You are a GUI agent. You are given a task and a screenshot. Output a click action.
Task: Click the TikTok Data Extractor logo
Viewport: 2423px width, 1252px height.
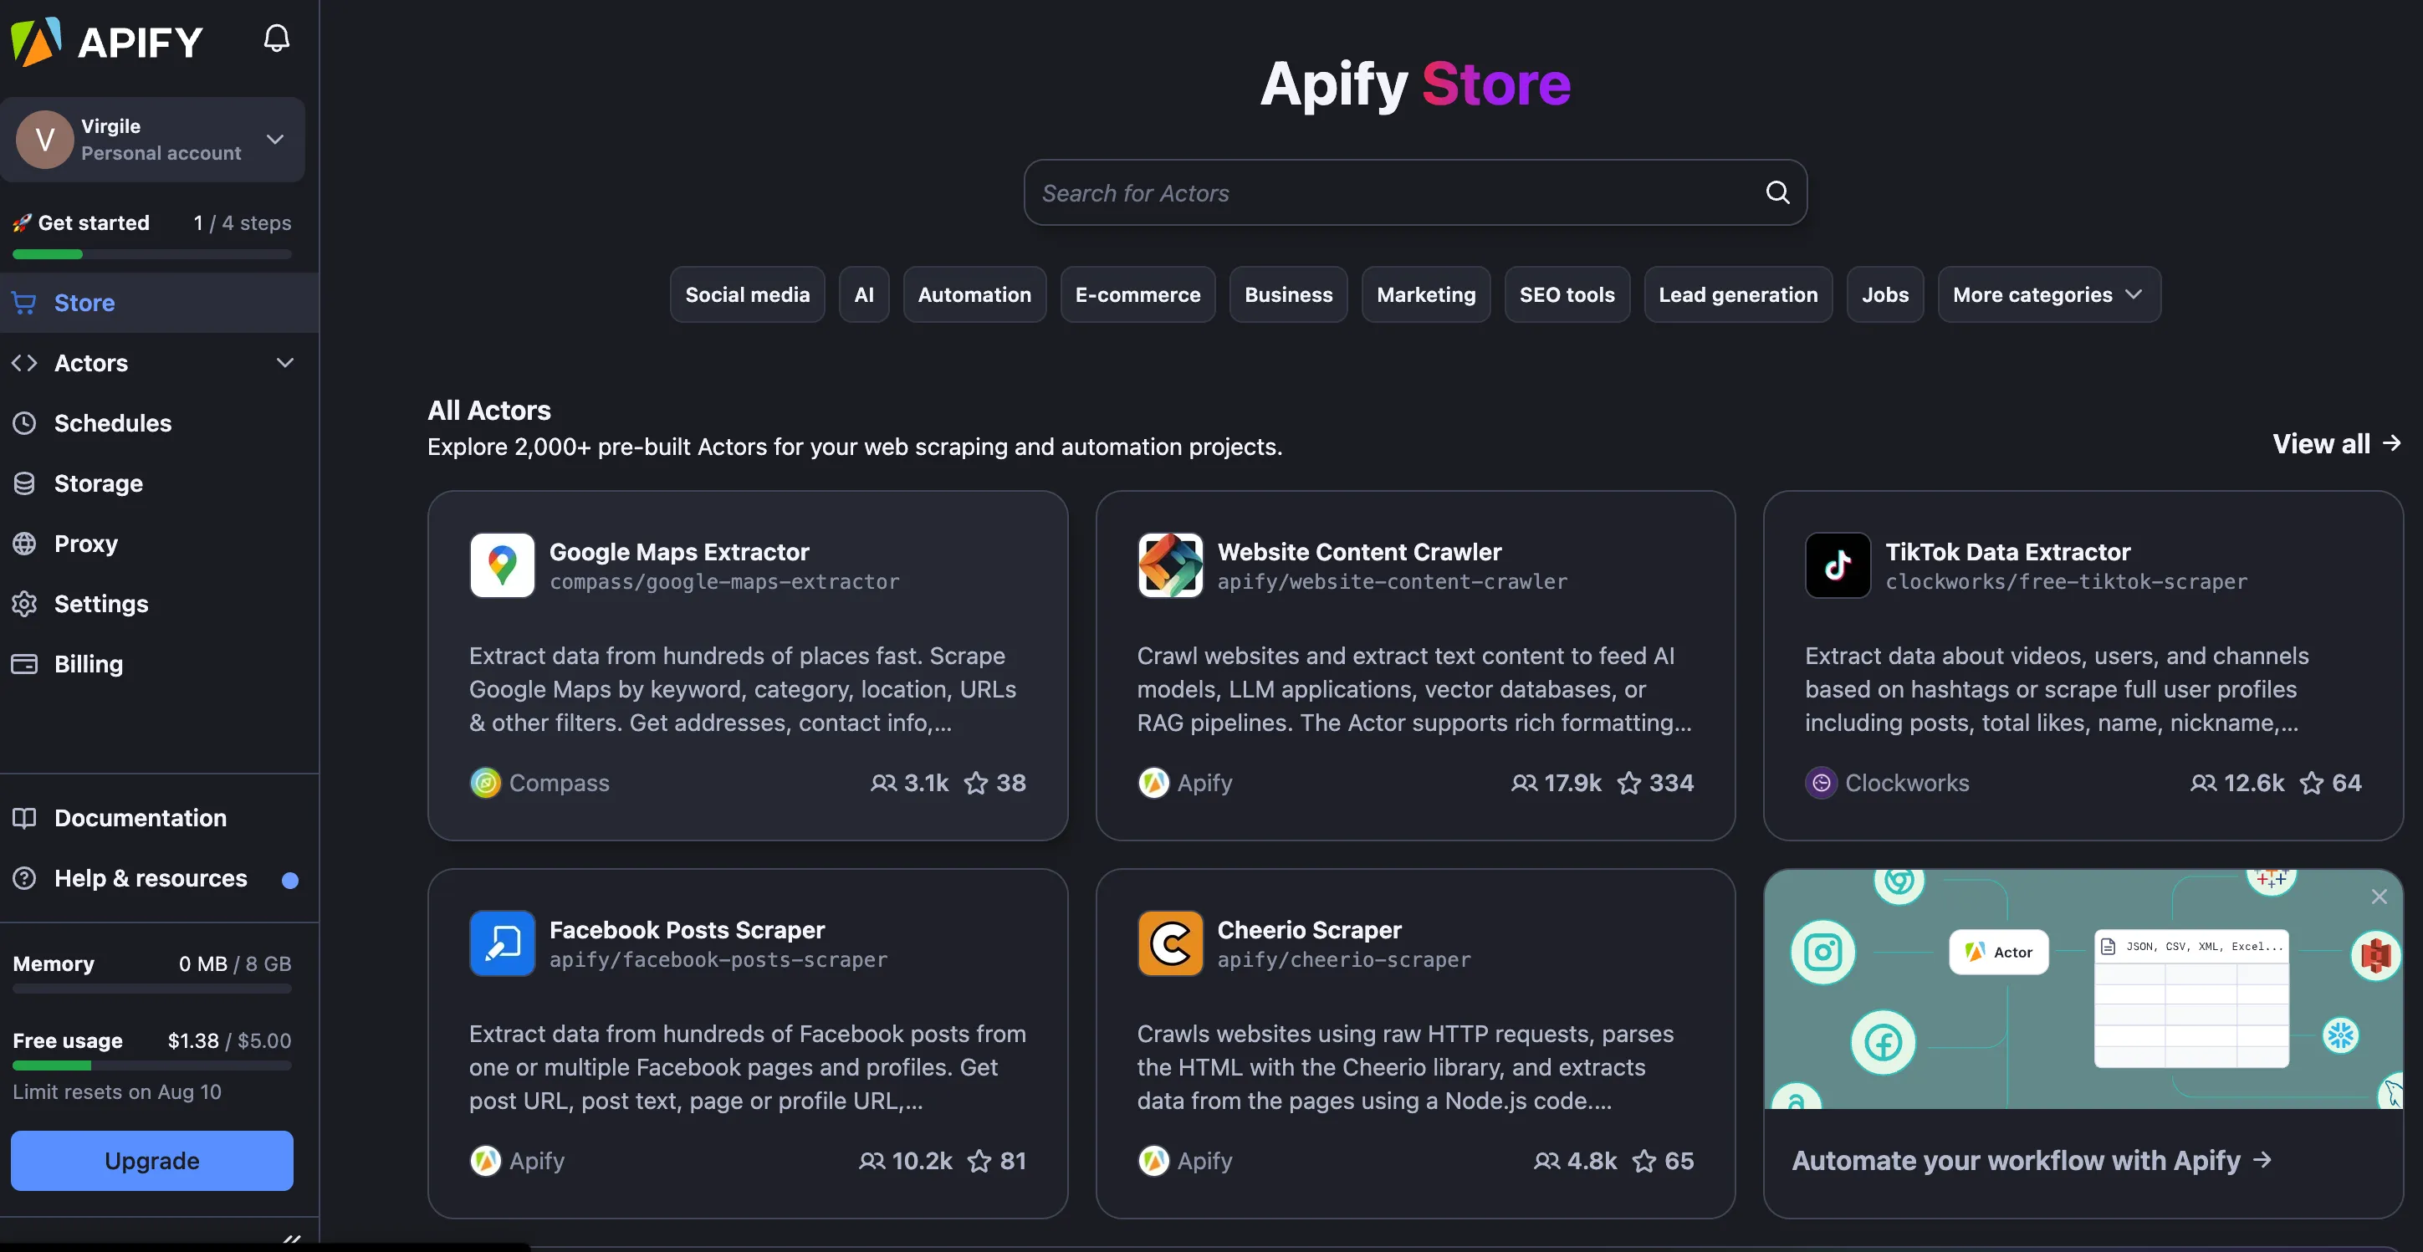1837,565
